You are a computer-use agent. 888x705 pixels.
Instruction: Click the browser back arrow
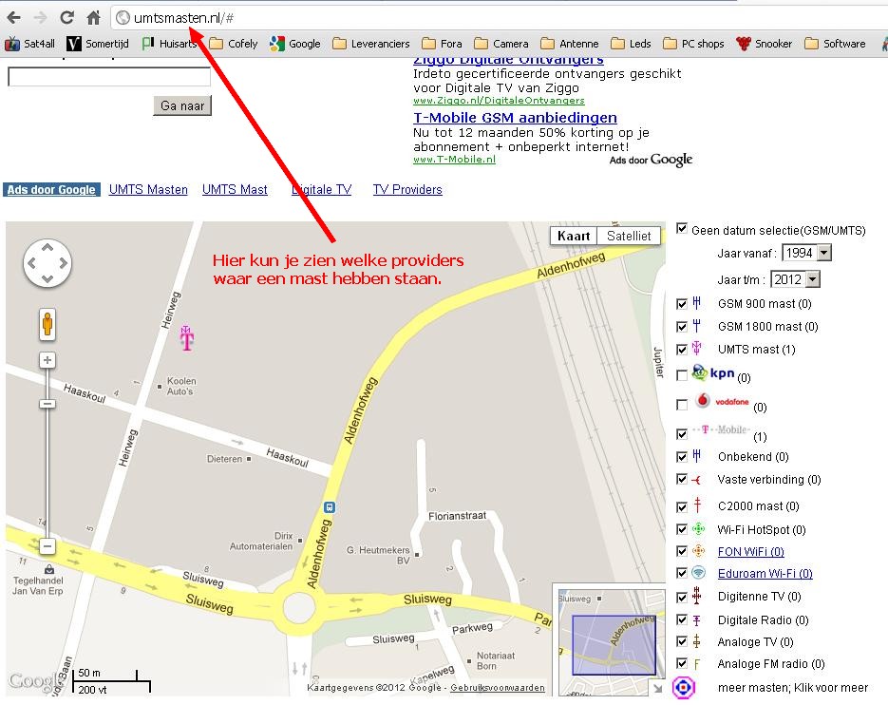(x=14, y=17)
